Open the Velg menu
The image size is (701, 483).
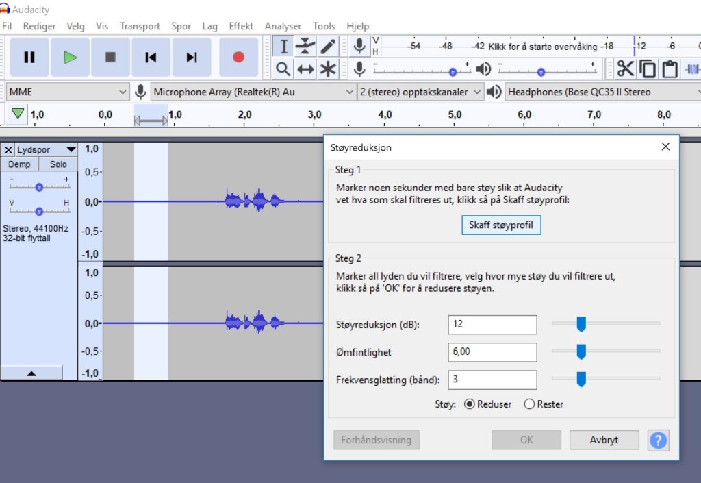click(x=75, y=27)
